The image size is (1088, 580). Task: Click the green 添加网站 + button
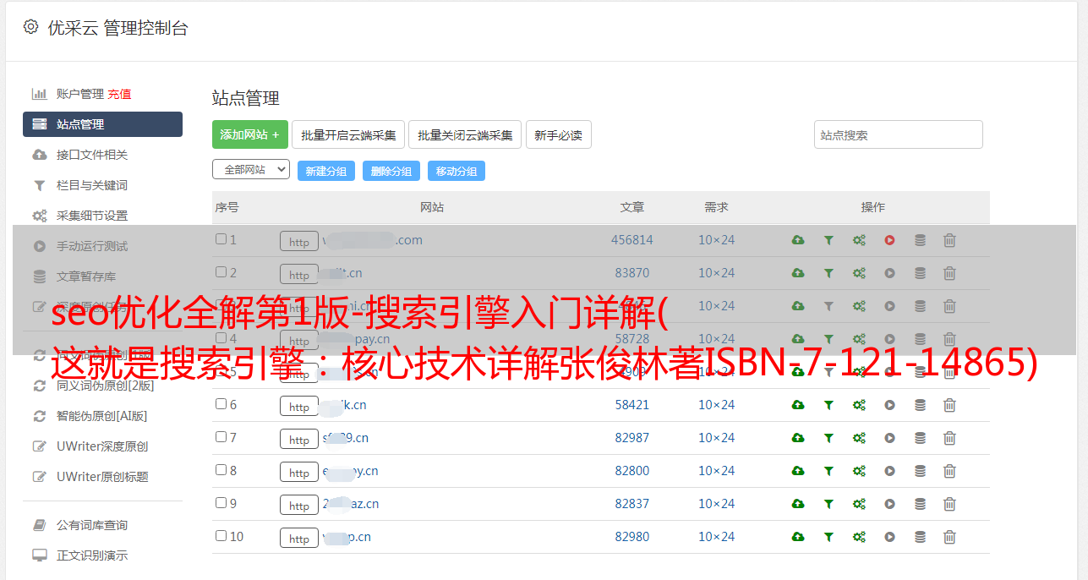(x=250, y=134)
